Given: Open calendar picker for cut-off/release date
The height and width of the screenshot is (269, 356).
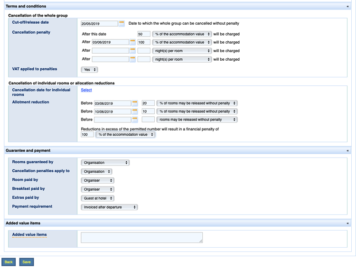Looking at the screenshot, I should [122, 23].
